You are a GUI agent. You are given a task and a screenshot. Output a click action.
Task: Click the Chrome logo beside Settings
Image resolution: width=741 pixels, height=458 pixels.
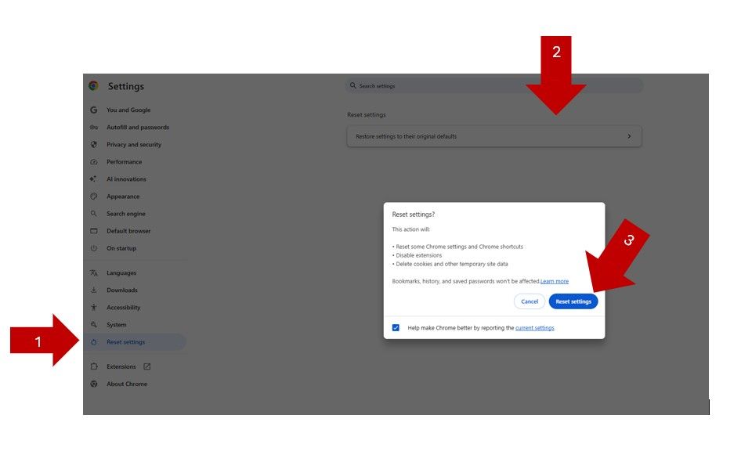pos(93,86)
